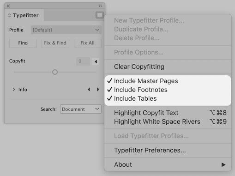
Task: Click the Copyfit value field
Action: pyautogui.click(x=83, y=61)
